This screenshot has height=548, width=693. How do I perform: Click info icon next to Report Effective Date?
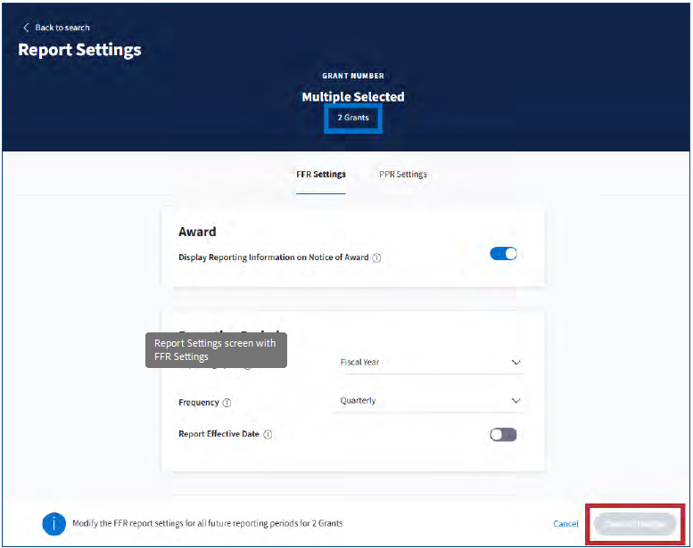point(268,435)
